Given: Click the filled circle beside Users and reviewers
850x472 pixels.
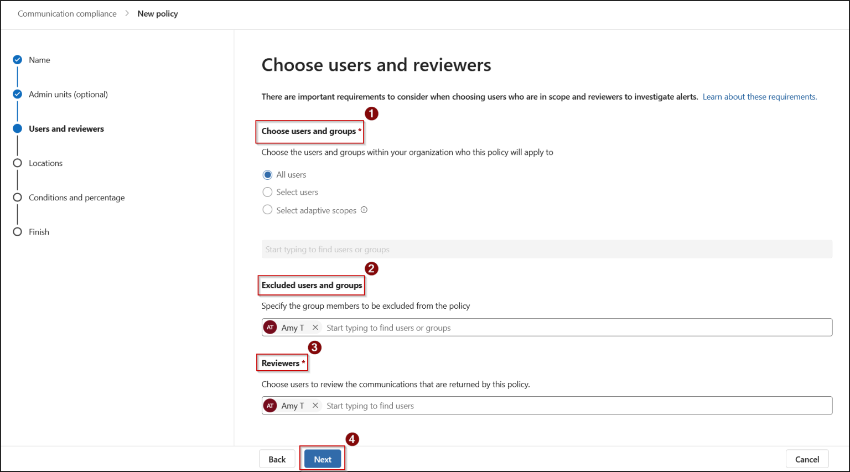Looking at the screenshot, I should 17,128.
